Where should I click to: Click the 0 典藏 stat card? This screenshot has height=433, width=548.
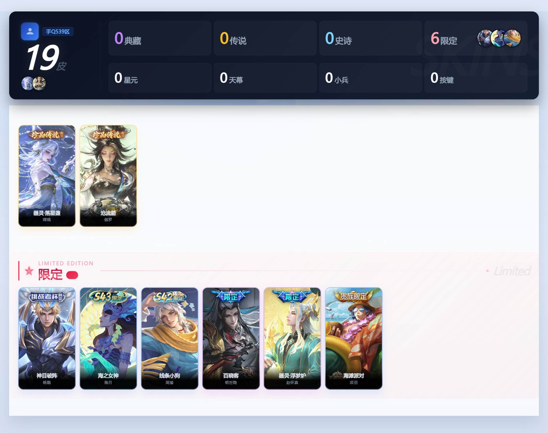160,38
